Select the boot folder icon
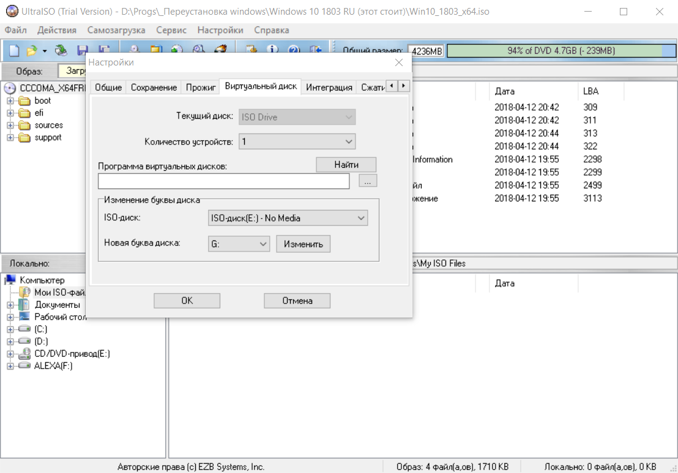The height and width of the screenshot is (473, 678). pyautogui.click(x=24, y=101)
